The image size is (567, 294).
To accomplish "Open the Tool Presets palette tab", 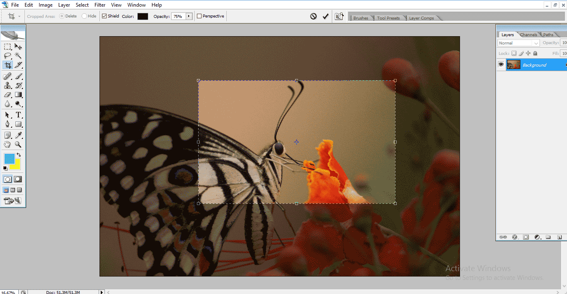I will 388,18.
